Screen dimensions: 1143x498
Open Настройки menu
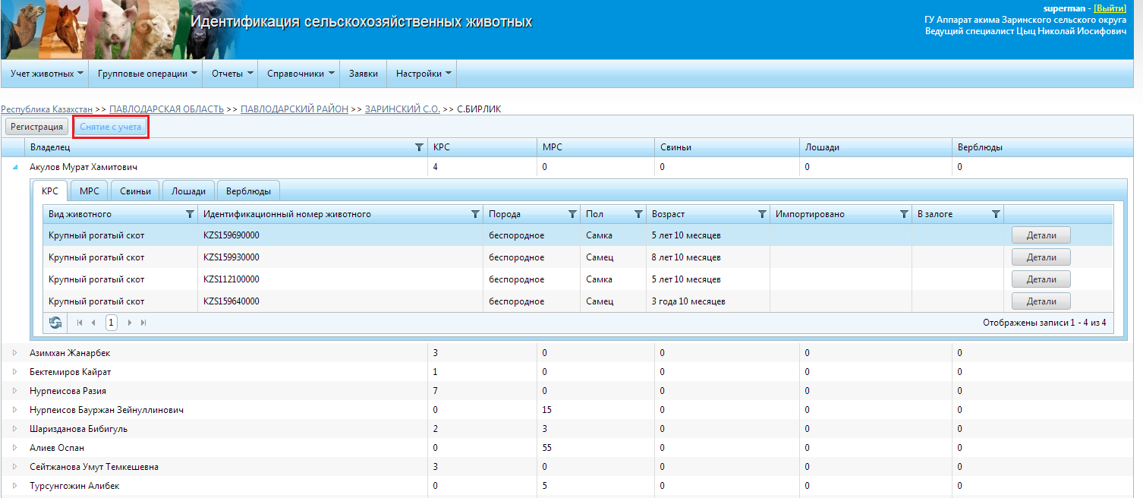point(424,74)
